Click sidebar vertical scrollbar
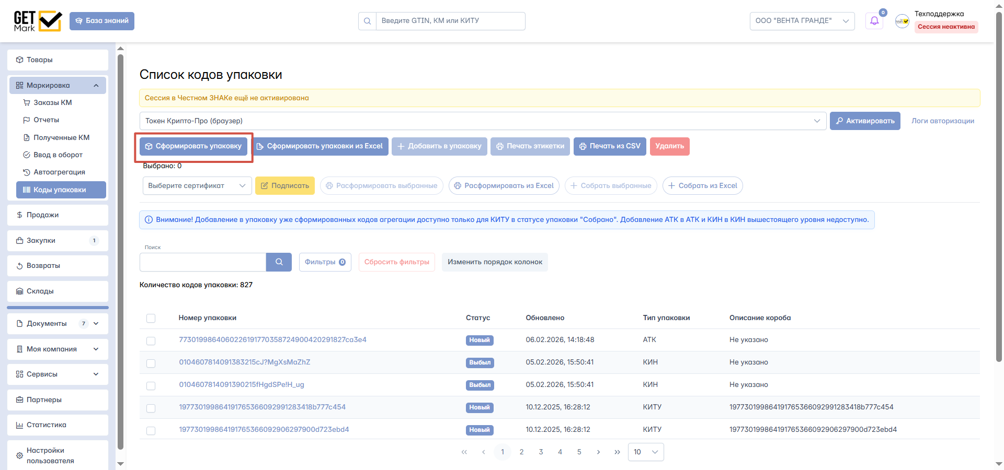The width and height of the screenshot is (1004, 470). [x=120, y=251]
